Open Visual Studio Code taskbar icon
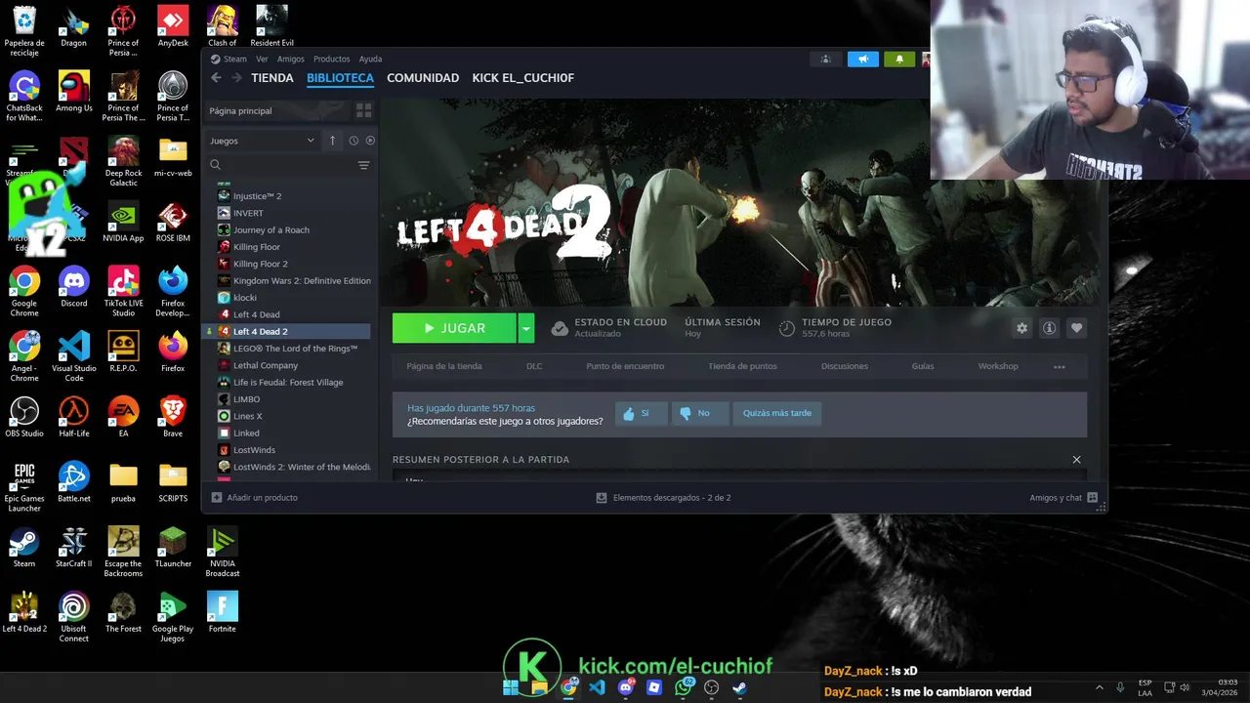1250x703 pixels. coord(598,687)
